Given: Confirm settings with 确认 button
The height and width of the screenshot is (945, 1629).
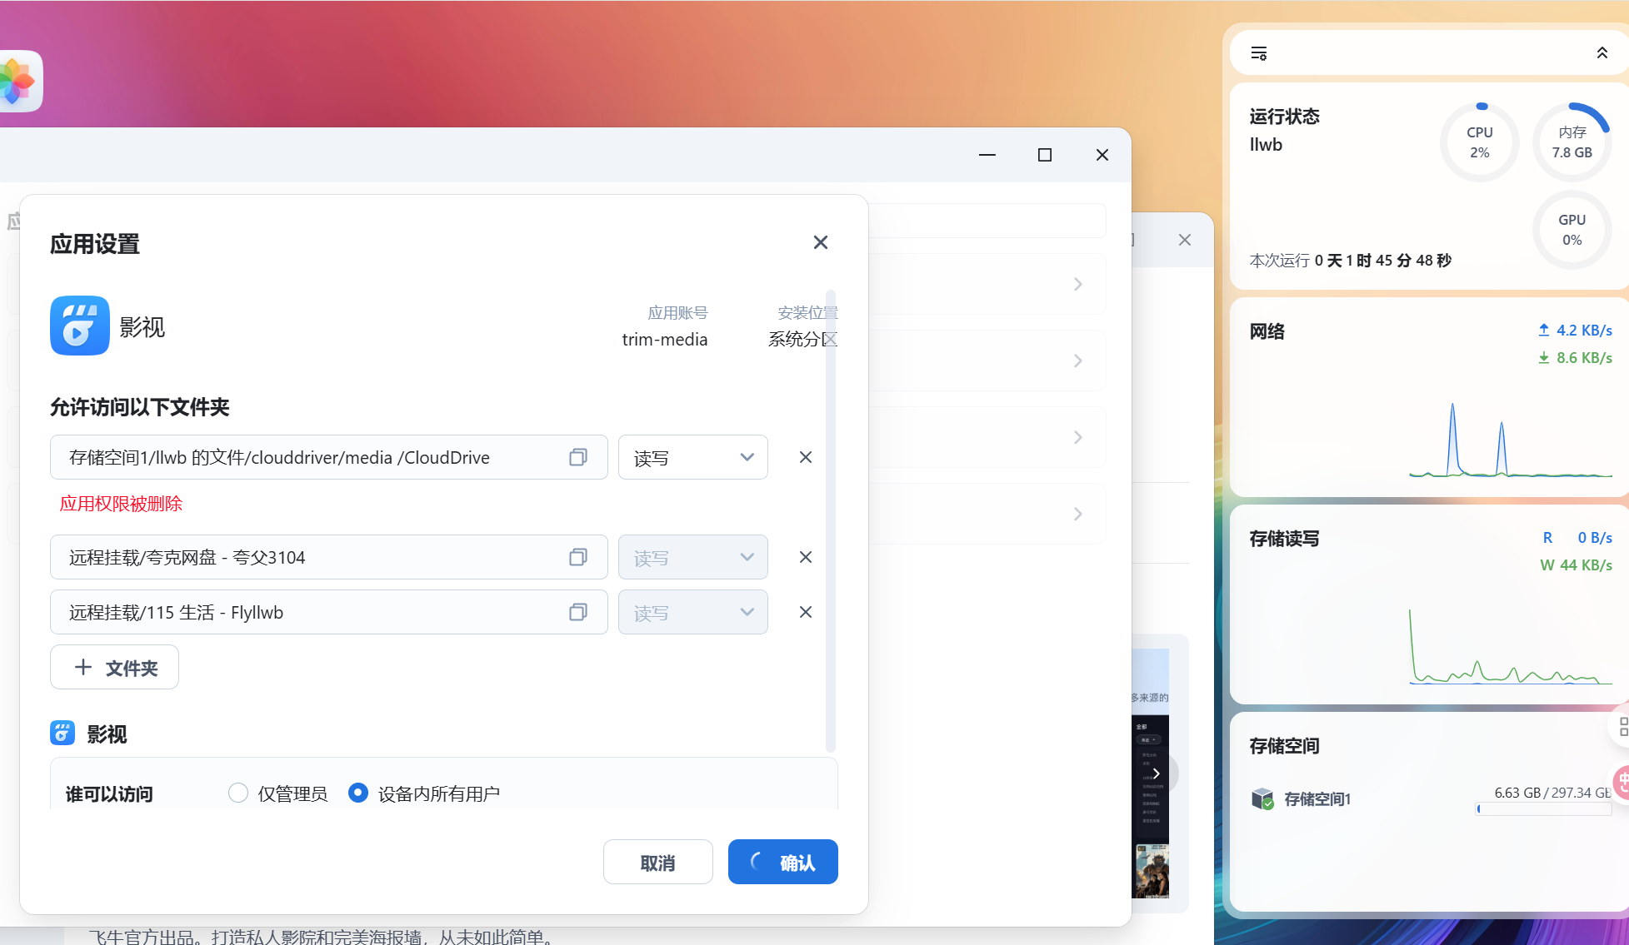Looking at the screenshot, I should coord(782,862).
